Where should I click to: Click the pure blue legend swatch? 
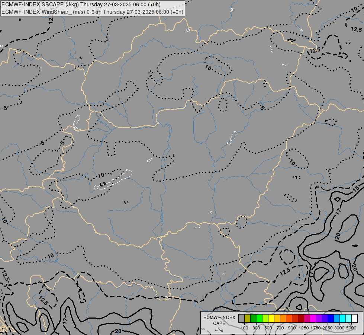[331, 318]
